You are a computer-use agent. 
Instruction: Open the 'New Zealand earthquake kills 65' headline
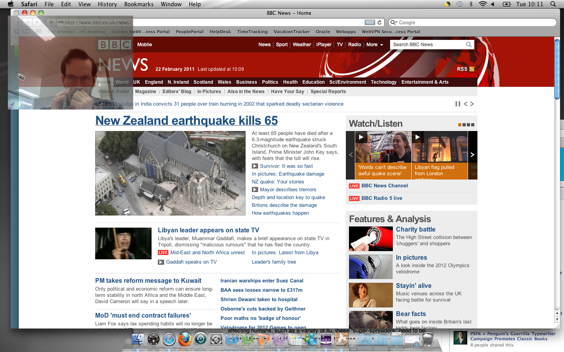(186, 120)
